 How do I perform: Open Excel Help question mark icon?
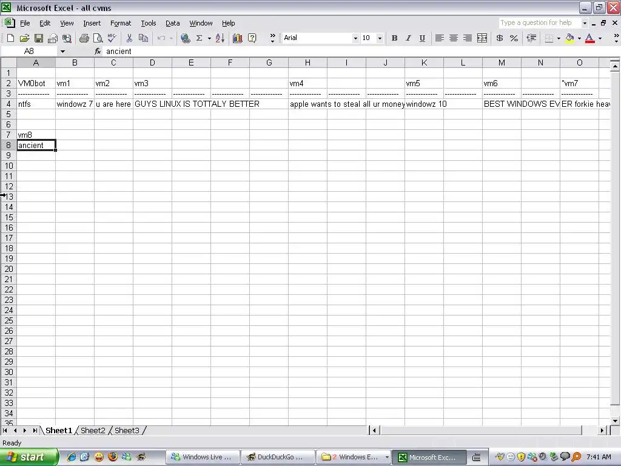pyautogui.click(x=252, y=38)
